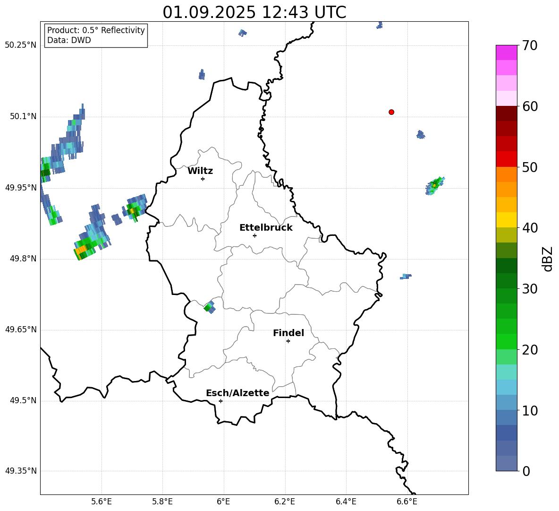Pick the yellow colorbar swatch at 40 dBZ
The image size is (559, 511).
point(506,220)
